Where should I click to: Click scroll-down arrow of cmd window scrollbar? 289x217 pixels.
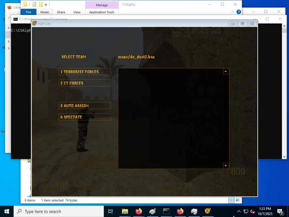284,157
